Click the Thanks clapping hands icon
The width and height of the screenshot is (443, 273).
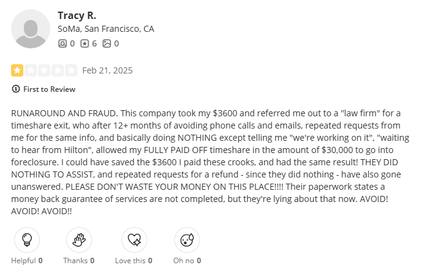pos(79,239)
